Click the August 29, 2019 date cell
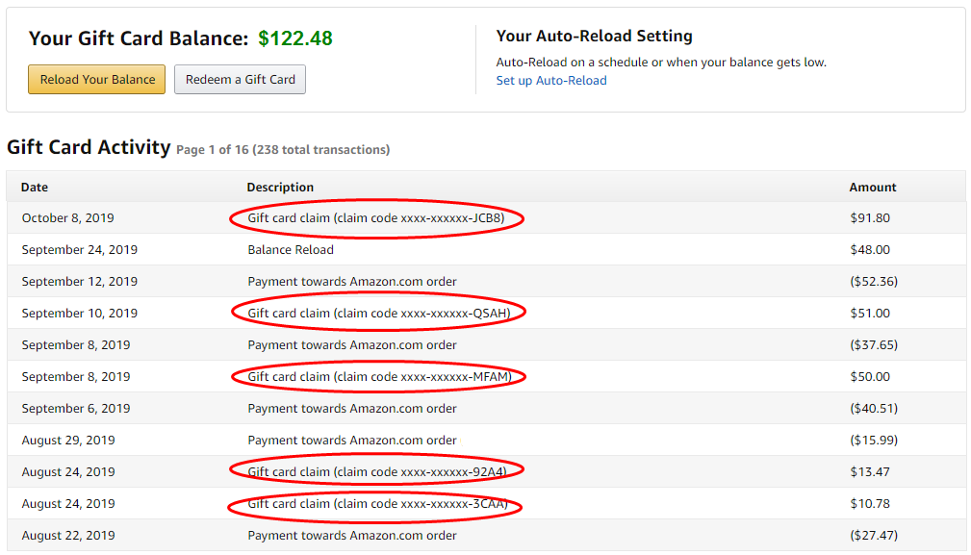The width and height of the screenshot is (971, 555). tap(68, 441)
